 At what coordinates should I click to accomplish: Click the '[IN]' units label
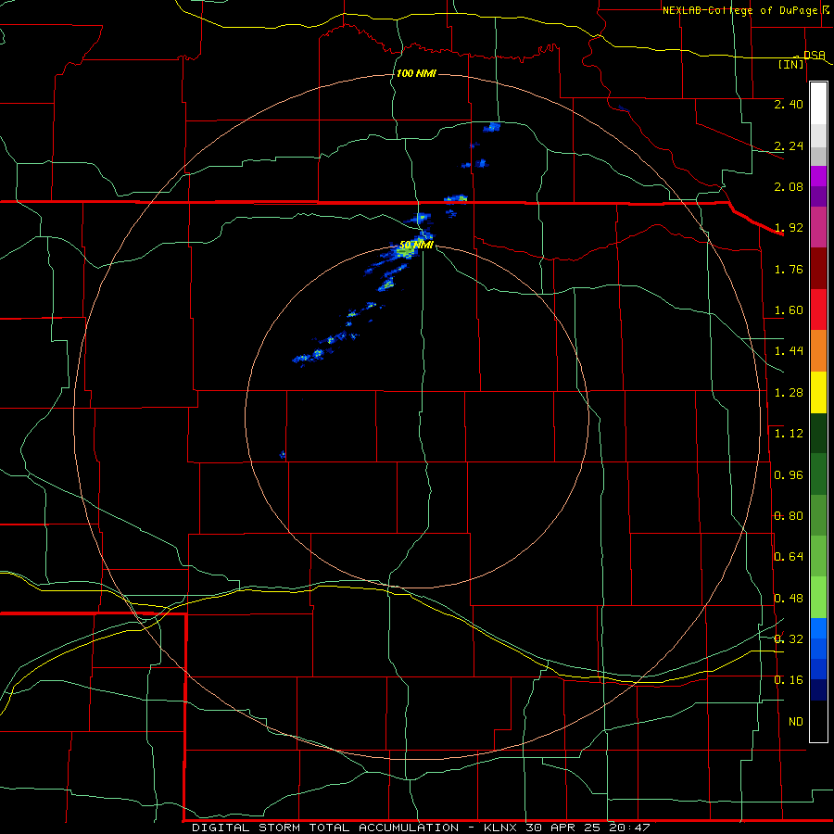(x=791, y=64)
